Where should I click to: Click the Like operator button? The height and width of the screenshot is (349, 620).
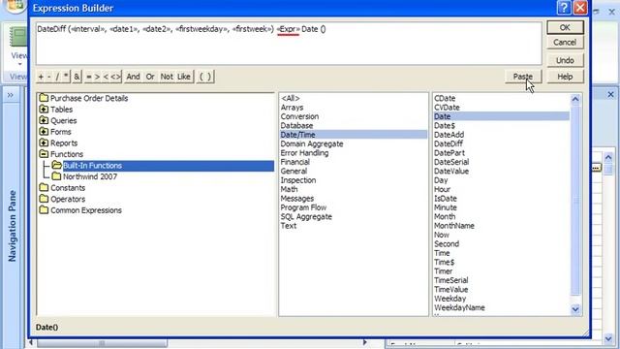[x=184, y=77]
